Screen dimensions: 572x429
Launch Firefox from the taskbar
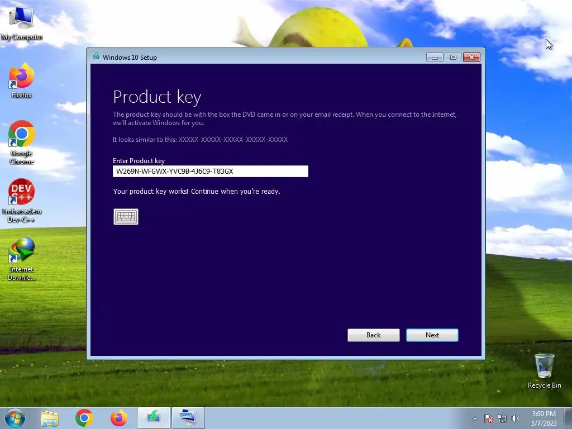tap(119, 418)
